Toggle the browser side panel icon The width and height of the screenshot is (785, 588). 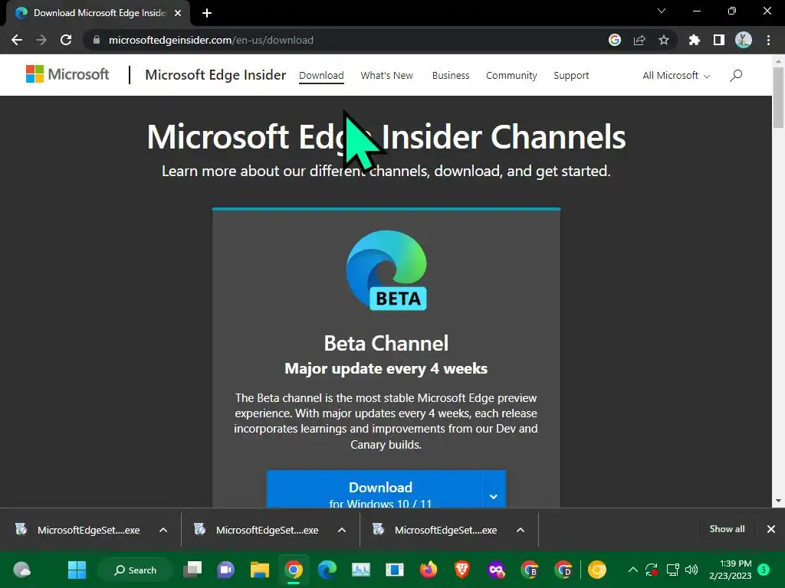718,40
